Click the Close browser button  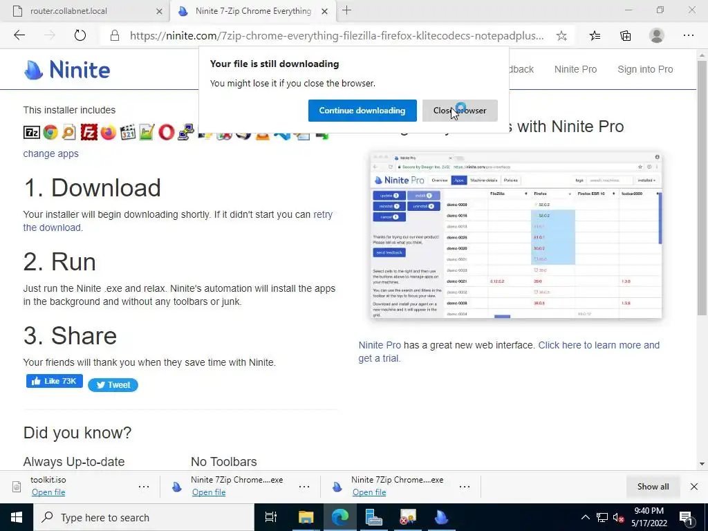pyautogui.click(x=460, y=111)
